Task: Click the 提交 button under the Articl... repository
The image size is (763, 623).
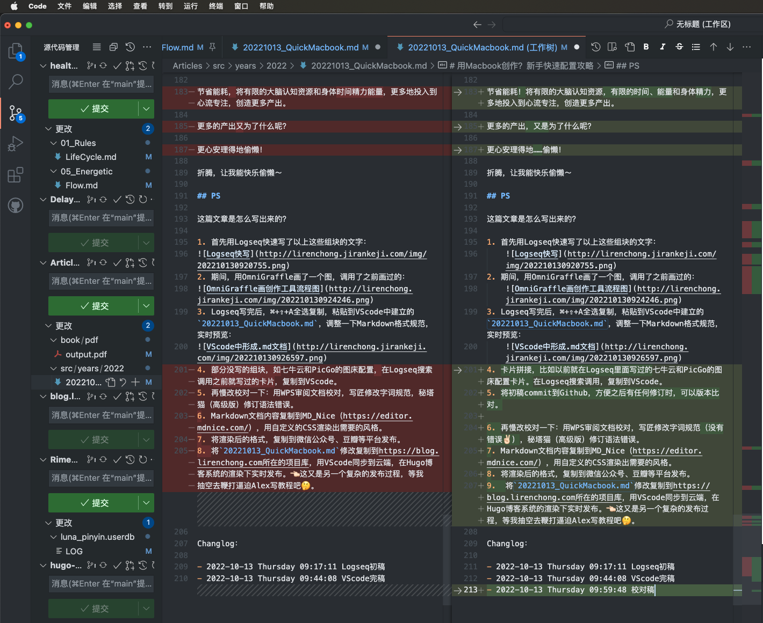Action: pyautogui.click(x=94, y=306)
